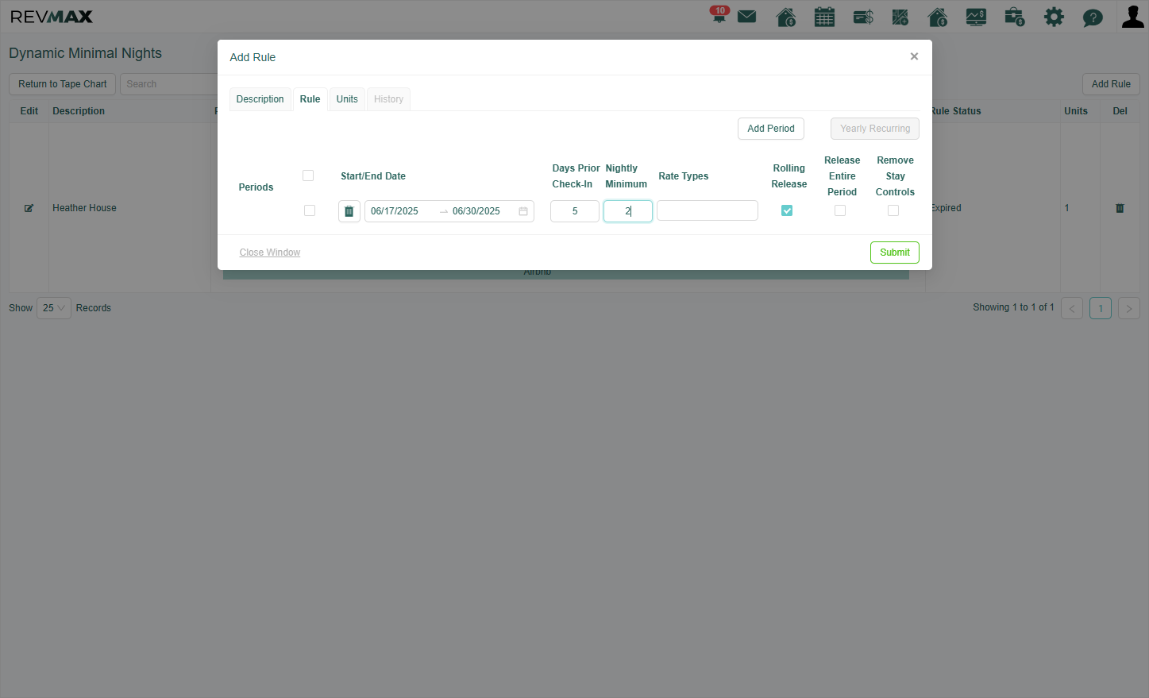Switch to the Description tab
This screenshot has width=1149, height=698.
coord(260,99)
